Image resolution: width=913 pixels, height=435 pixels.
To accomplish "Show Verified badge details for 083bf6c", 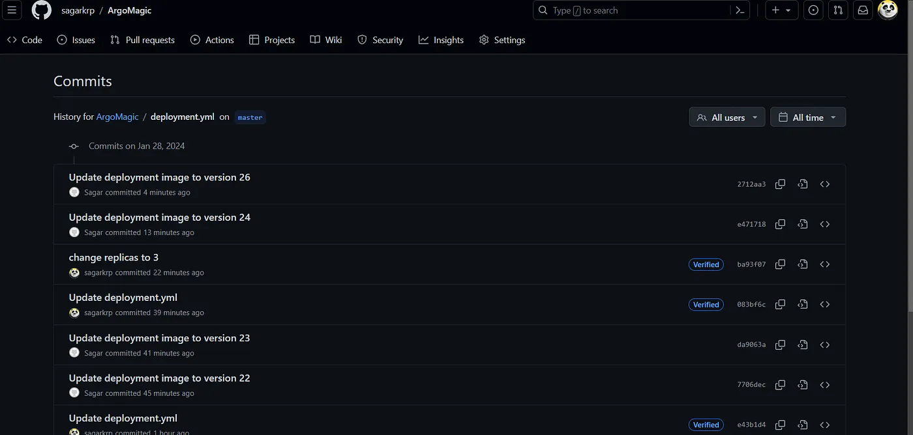I will coord(706,304).
